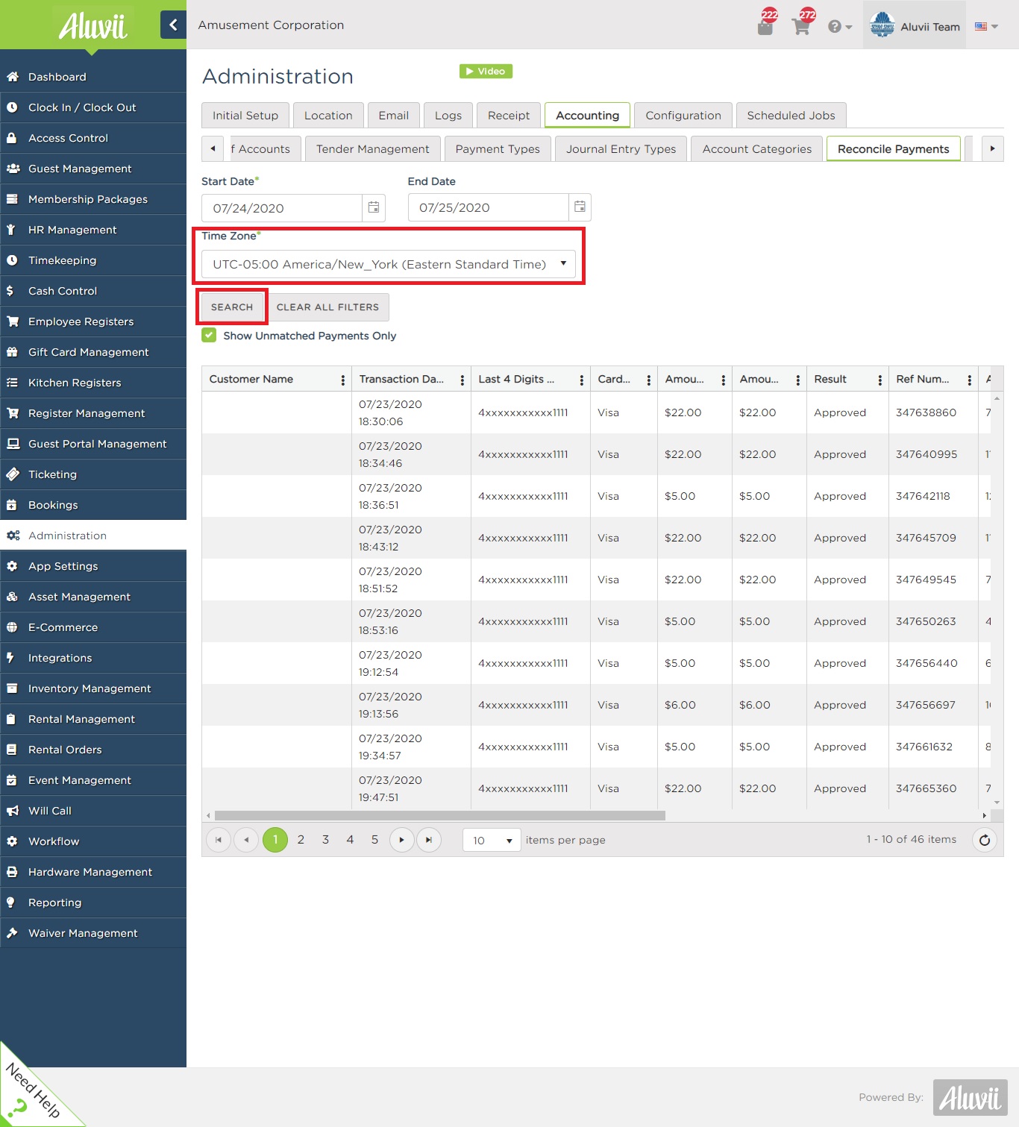Refresh the payments grid
Viewport: 1019px width, 1127px height.
tap(984, 839)
